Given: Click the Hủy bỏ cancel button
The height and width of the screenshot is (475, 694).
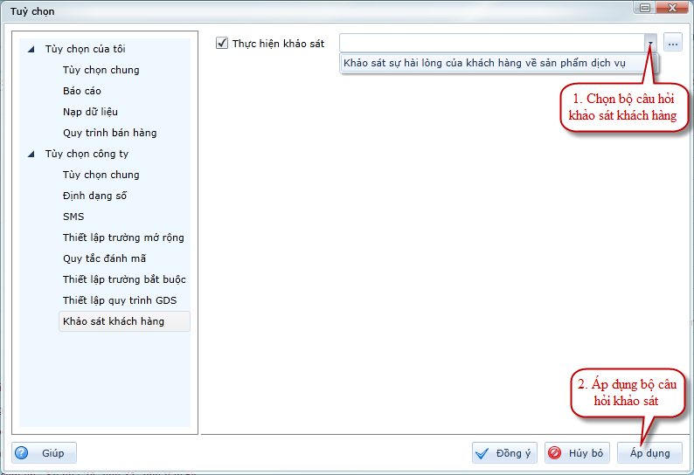Looking at the screenshot, I should point(577,453).
